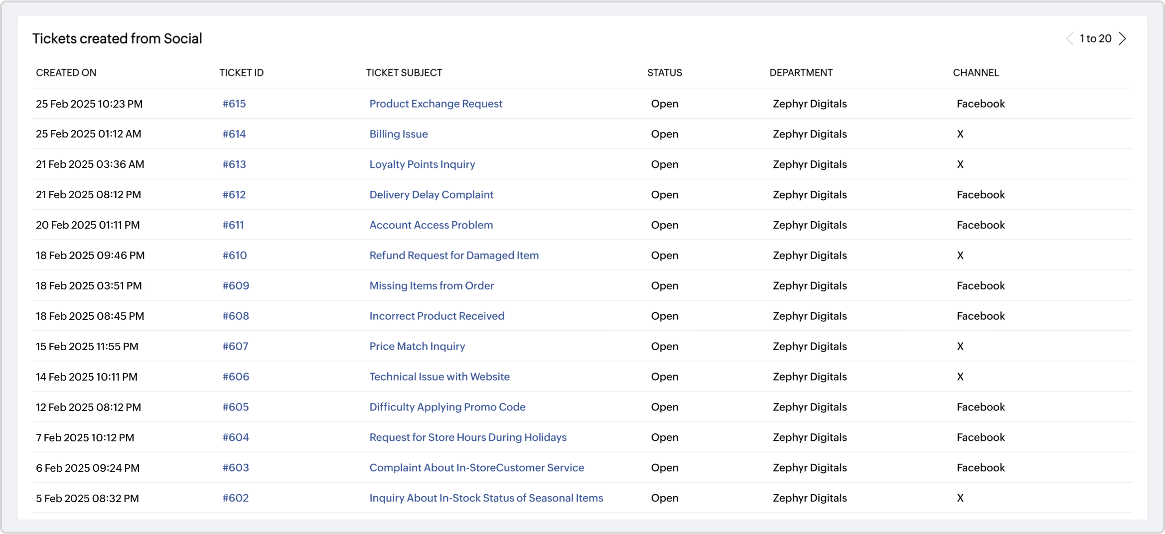This screenshot has height=534, width=1165.
Task: Open the Billing Issue ticket
Action: 398,134
